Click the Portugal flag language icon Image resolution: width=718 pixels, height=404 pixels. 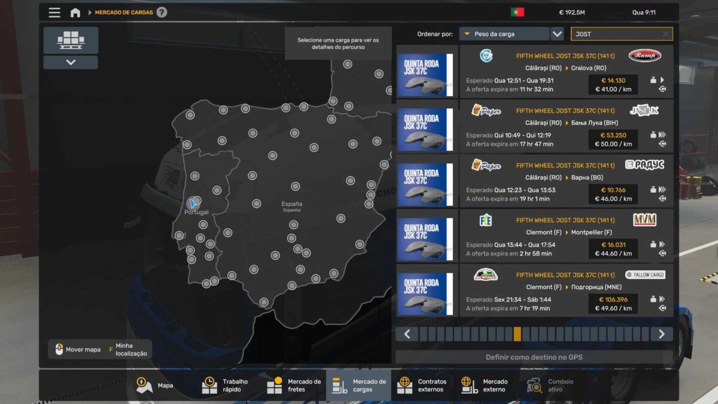517,13
